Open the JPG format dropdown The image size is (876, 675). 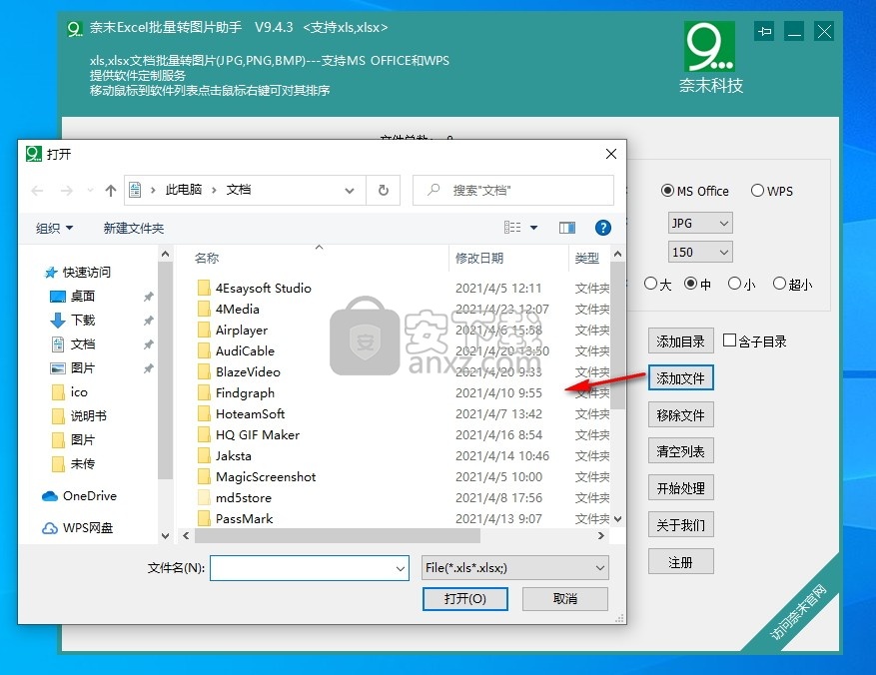coord(700,224)
